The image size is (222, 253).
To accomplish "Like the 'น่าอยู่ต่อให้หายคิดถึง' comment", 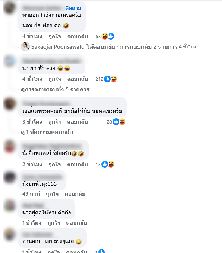I will 54,223.
